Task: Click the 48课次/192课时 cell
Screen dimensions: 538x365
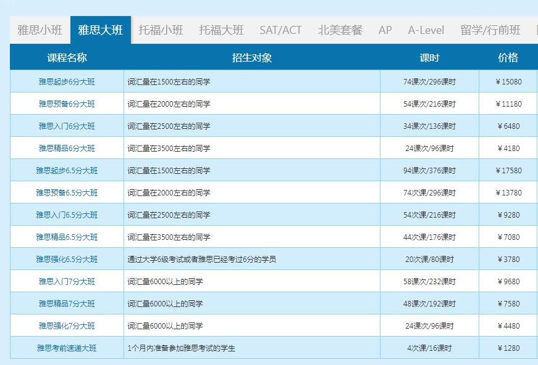Action: (x=429, y=304)
